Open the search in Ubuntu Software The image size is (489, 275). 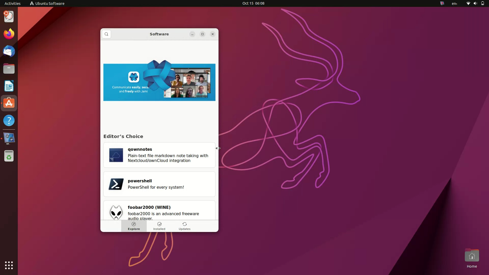click(x=106, y=34)
